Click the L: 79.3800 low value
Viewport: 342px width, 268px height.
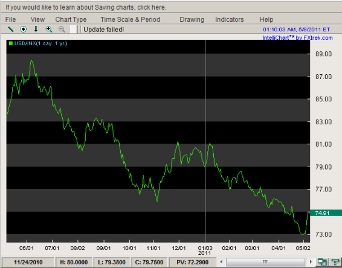[x=112, y=262]
